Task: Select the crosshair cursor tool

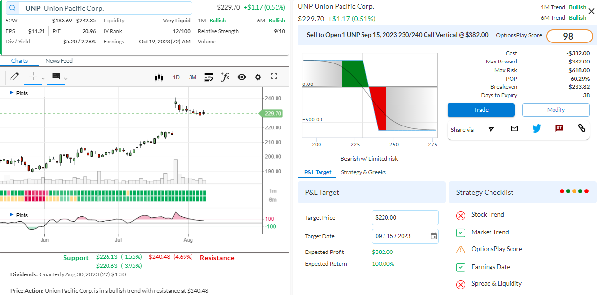Action: tap(33, 76)
